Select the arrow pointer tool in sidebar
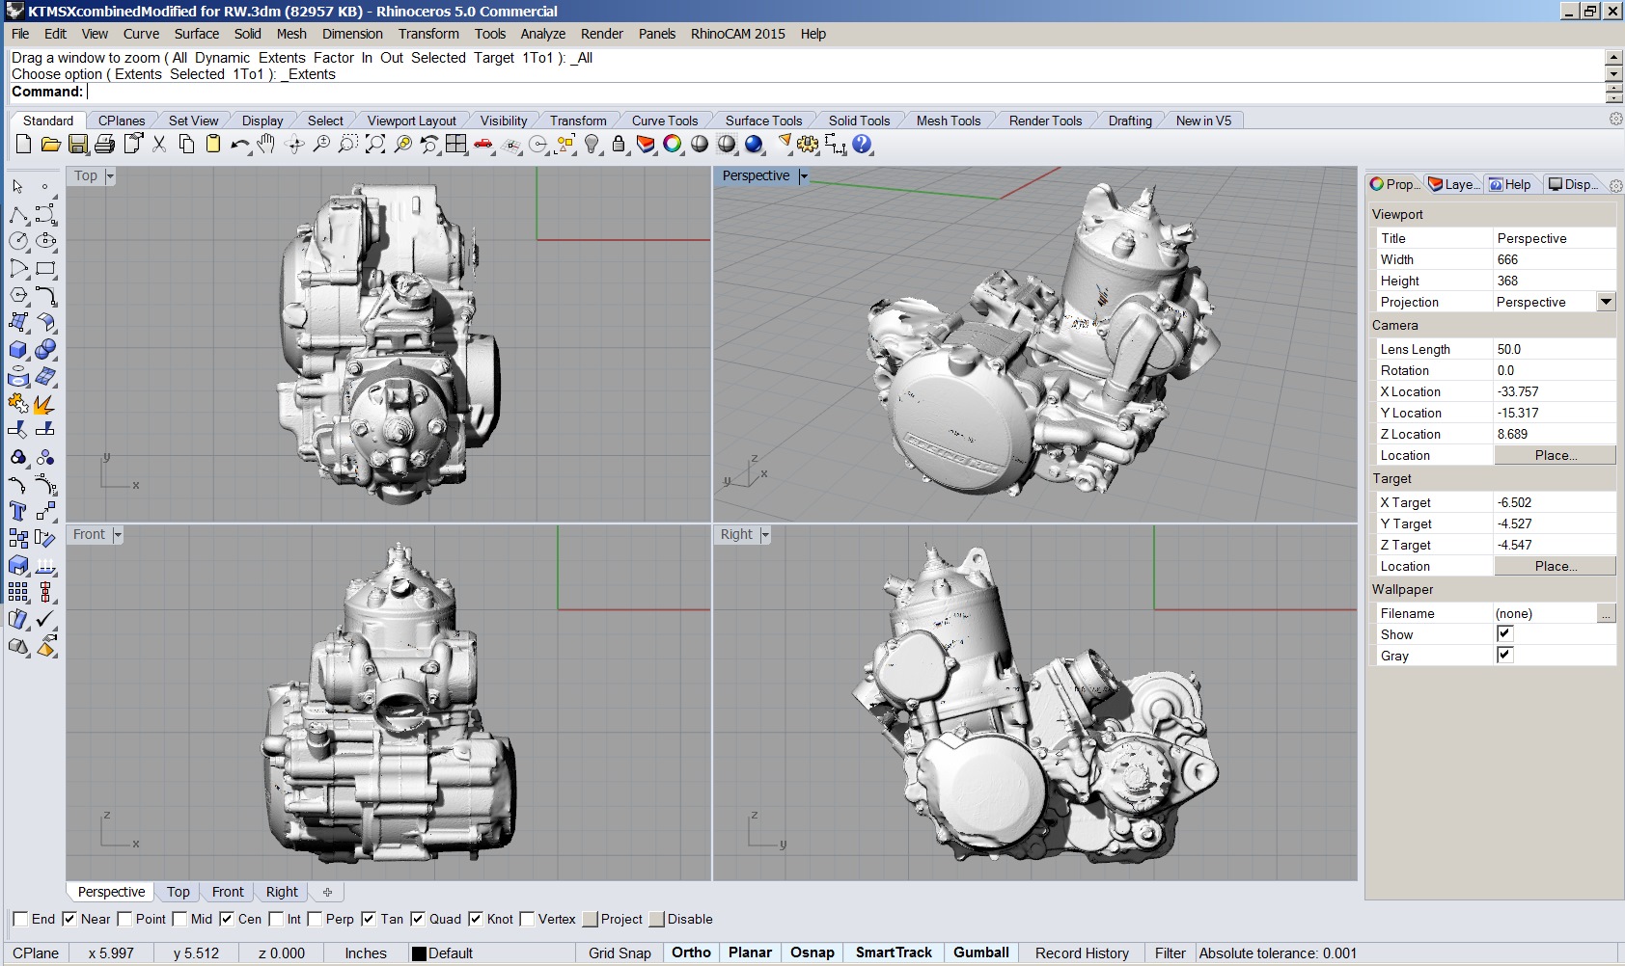Viewport: 1625px width, 966px height. coord(18,187)
